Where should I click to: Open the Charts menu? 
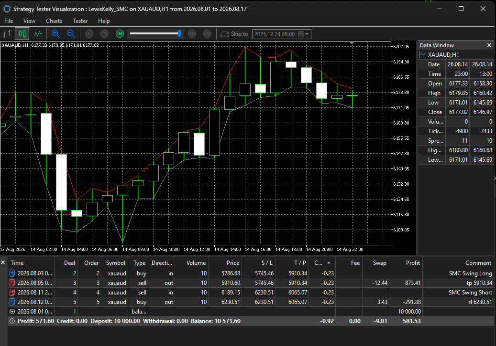pyautogui.click(x=54, y=21)
